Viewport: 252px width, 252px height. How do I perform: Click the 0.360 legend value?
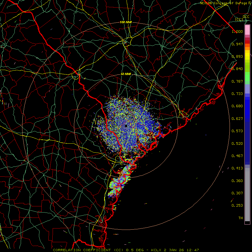pos(237,181)
